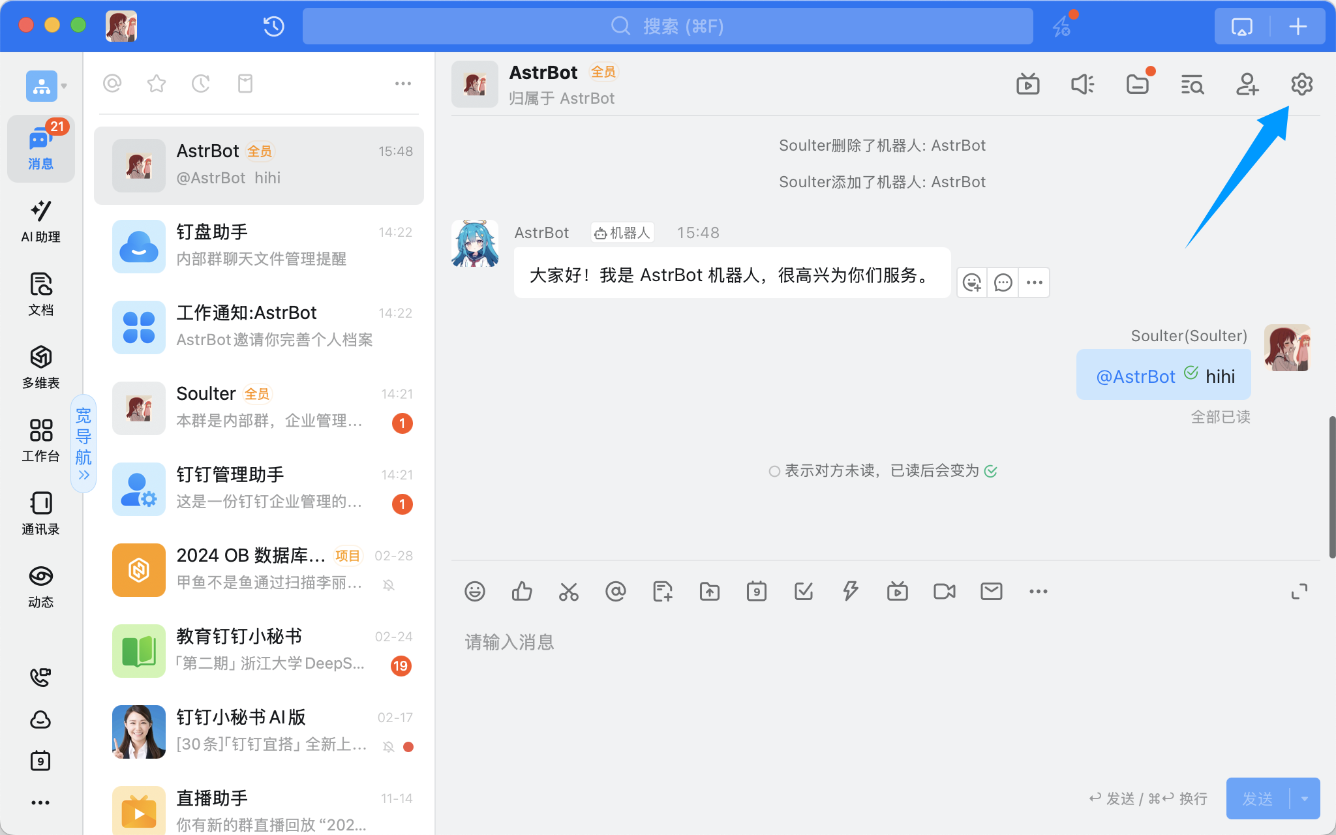Click the 发送 send button
Screen dimensions: 1336x835
coord(1257,798)
